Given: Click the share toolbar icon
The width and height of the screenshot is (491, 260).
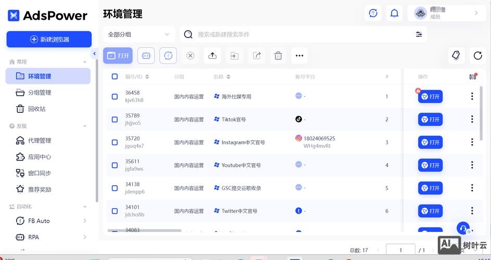Looking at the screenshot, I should 257,56.
